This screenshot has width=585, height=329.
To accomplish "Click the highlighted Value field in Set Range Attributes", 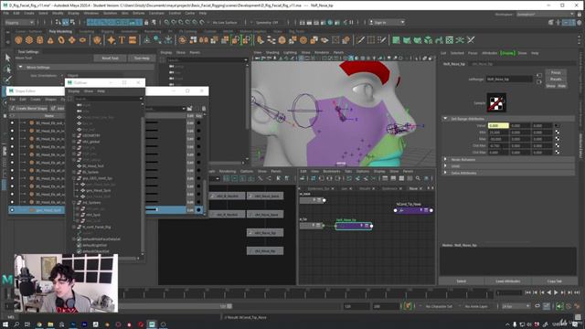I will (498, 126).
